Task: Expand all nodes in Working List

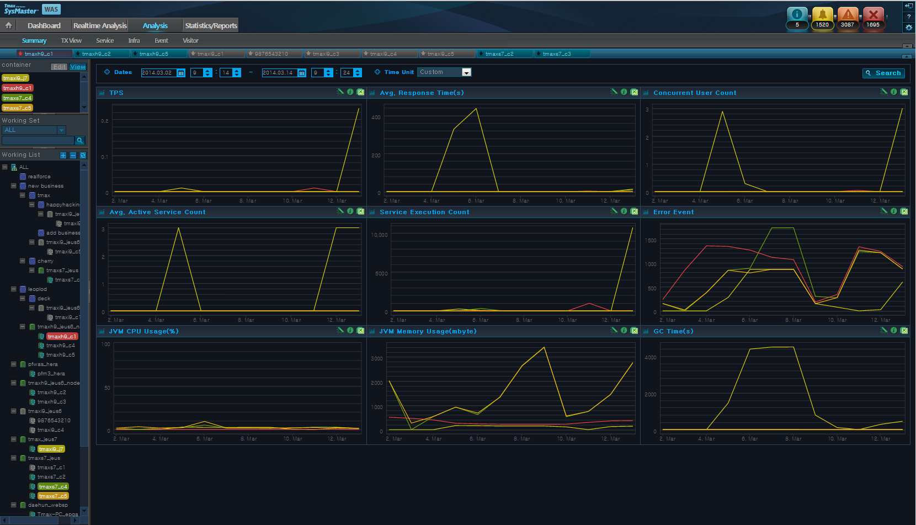Action: pyautogui.click(x=63, y=156)
